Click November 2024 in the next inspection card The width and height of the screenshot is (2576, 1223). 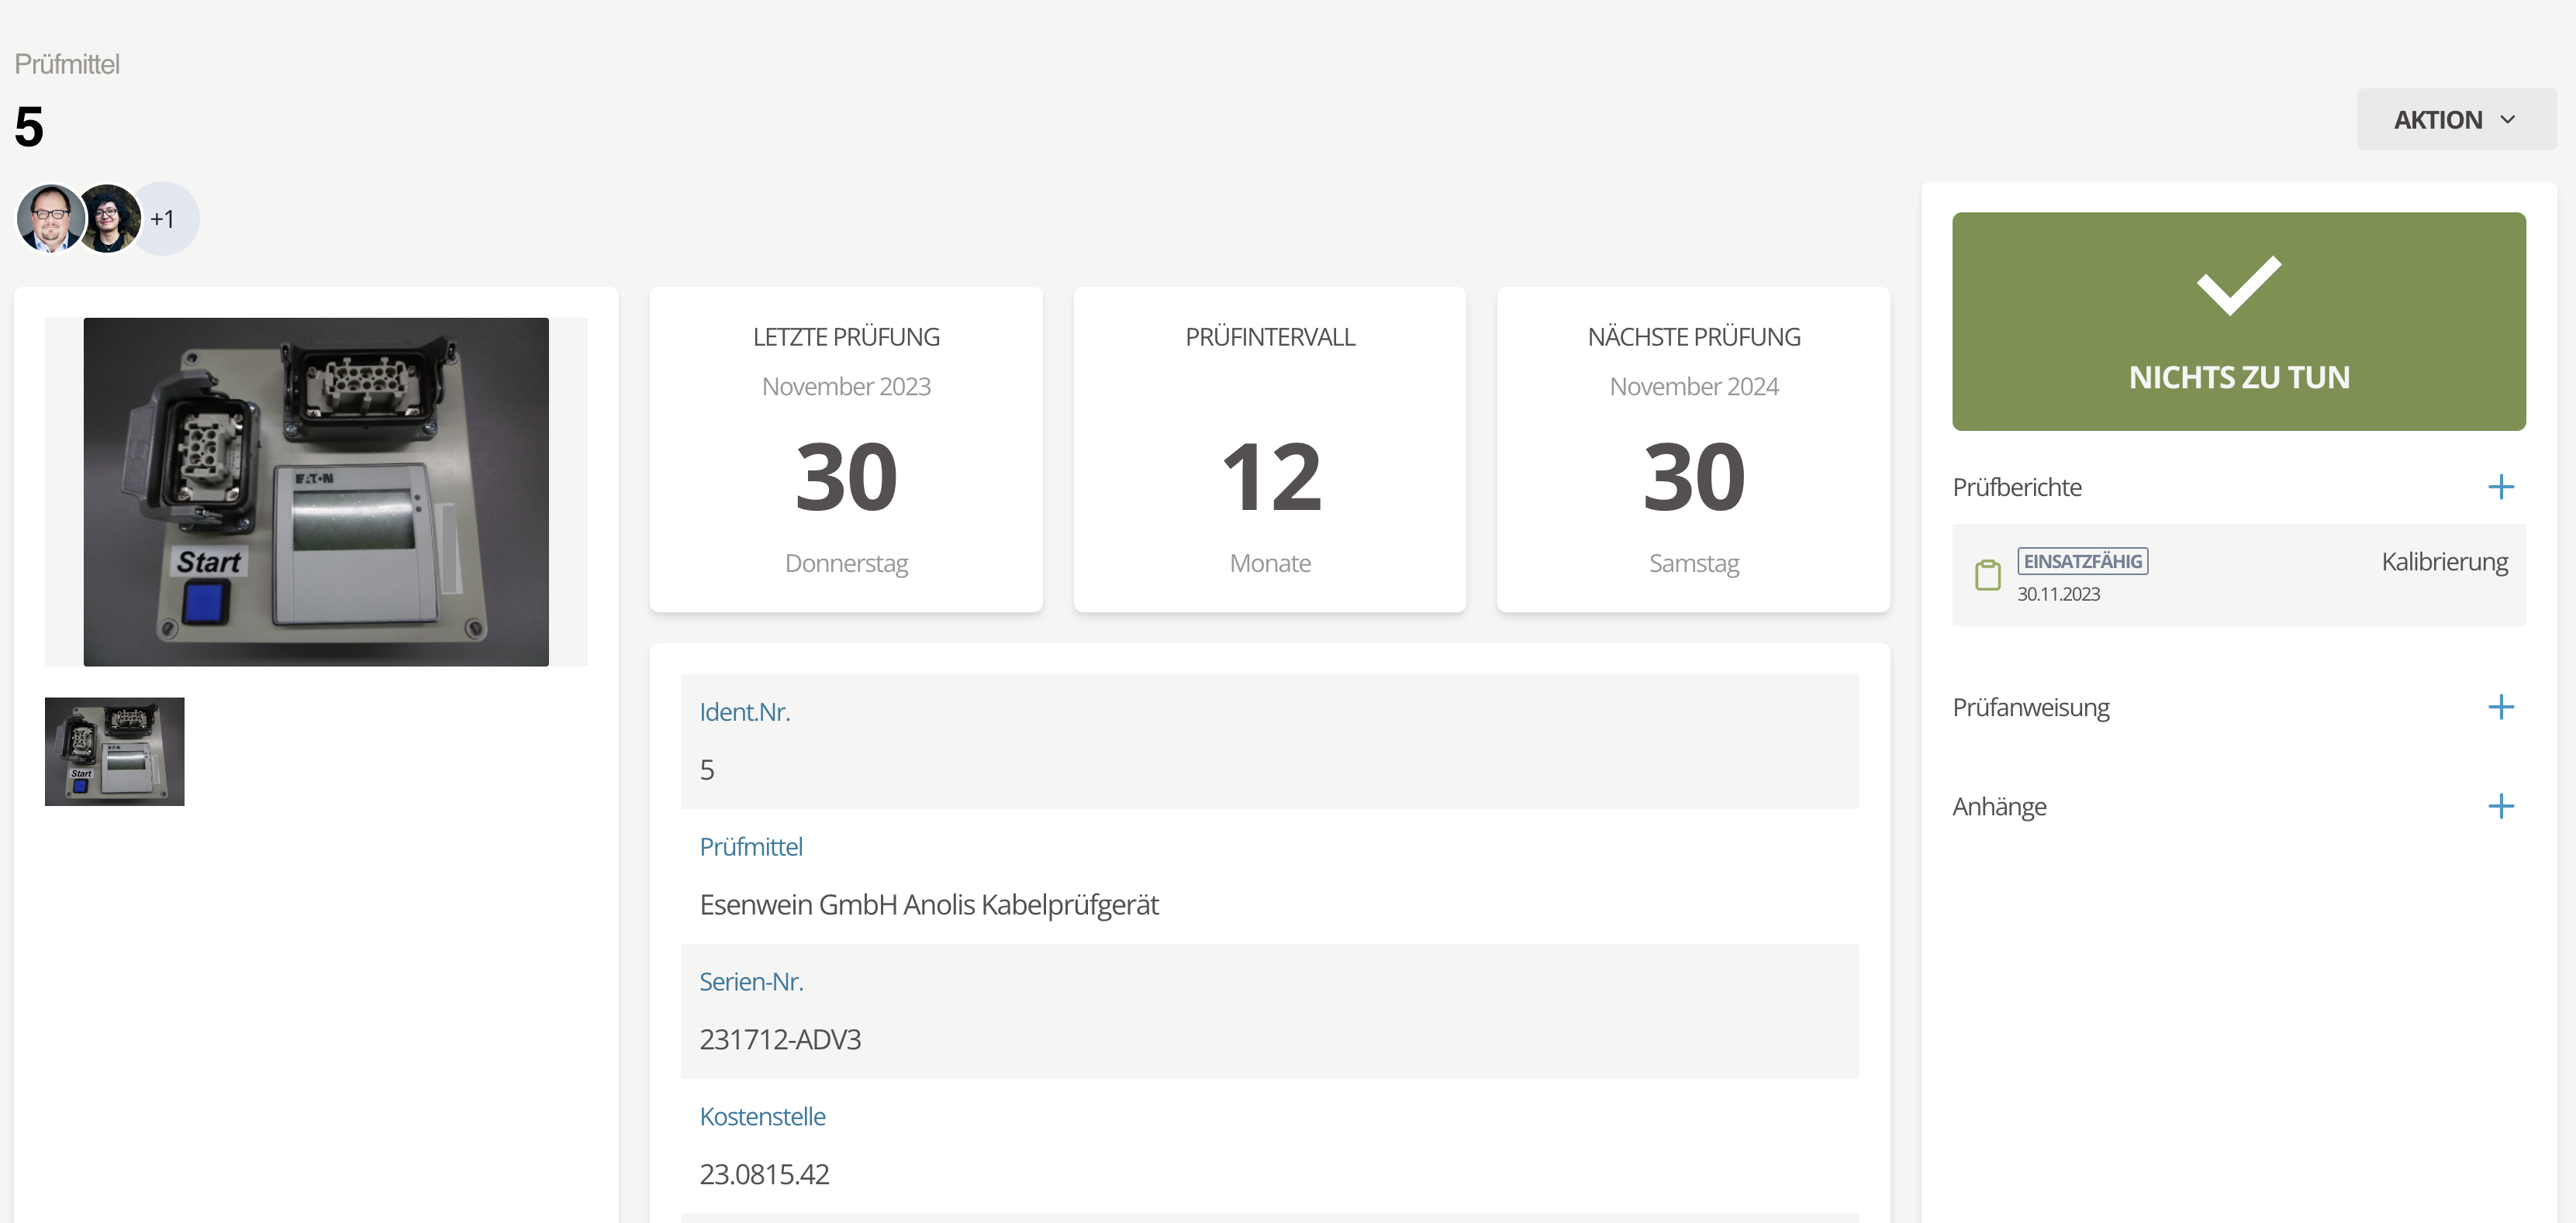point(1694,387)
